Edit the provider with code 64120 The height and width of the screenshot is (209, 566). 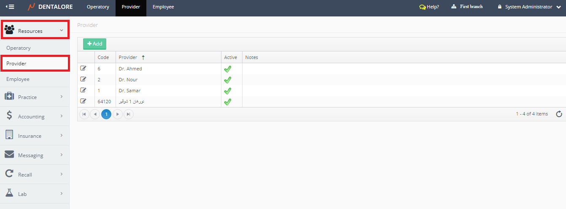[x=83, y=101]
